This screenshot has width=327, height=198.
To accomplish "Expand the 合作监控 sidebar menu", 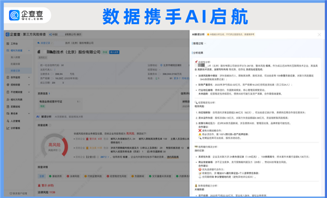I will (x=29, y=77).
